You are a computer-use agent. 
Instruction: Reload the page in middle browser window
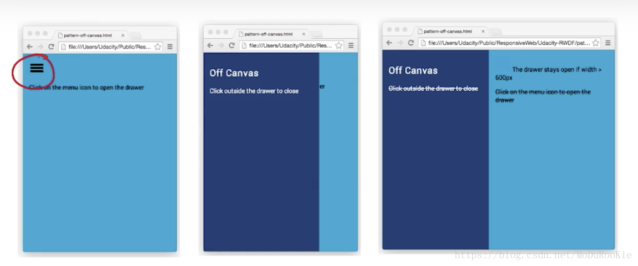point(232,45)
